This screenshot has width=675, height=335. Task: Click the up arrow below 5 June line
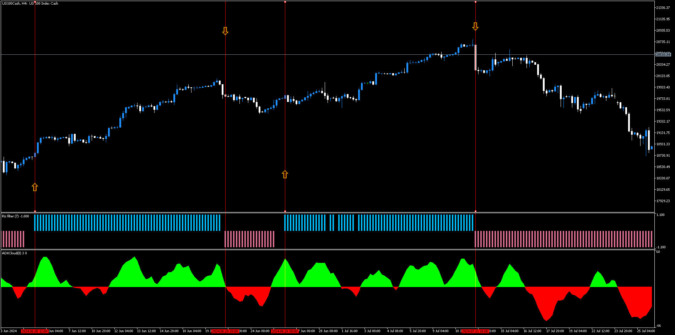click(x=35, y=187)
